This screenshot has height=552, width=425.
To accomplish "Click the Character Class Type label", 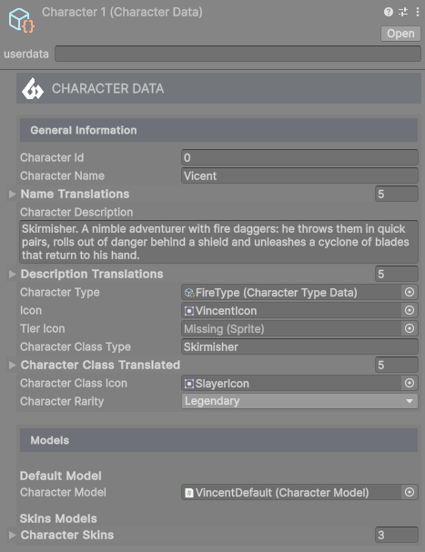I will pos(76,346).
